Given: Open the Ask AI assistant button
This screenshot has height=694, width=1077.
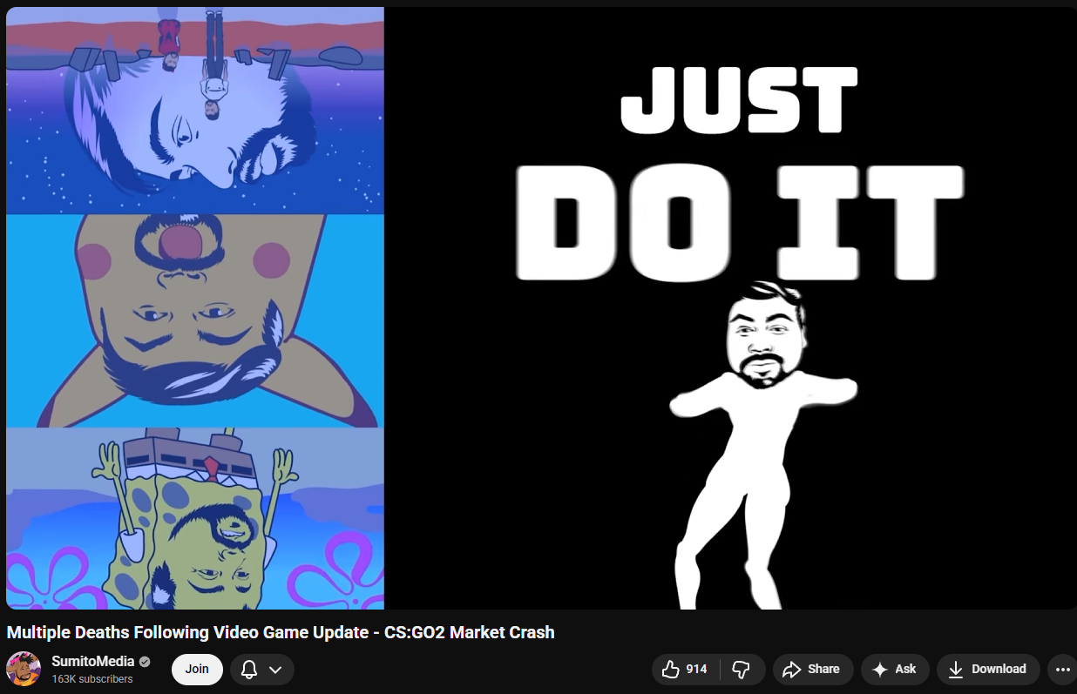Looking at the screenshot, I should 895,669.
